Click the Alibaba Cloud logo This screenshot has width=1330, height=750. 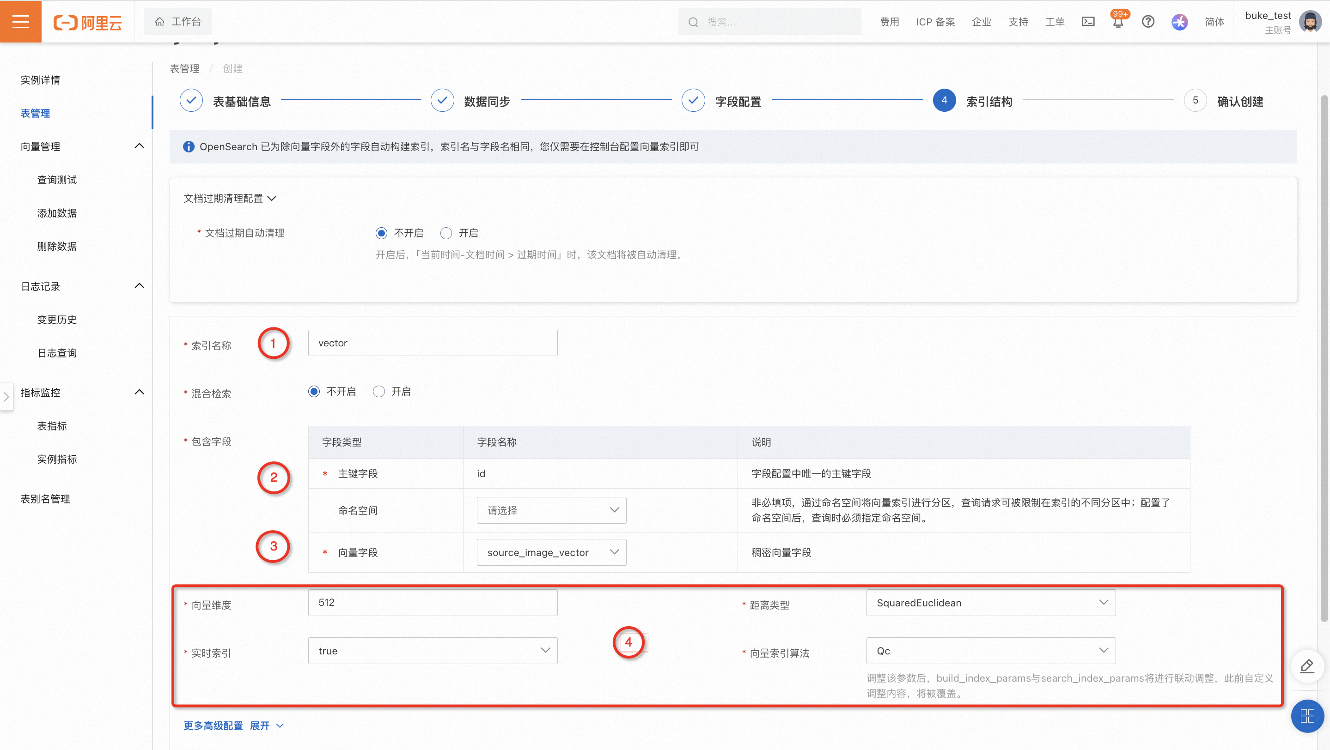click(x=88, y=22)
